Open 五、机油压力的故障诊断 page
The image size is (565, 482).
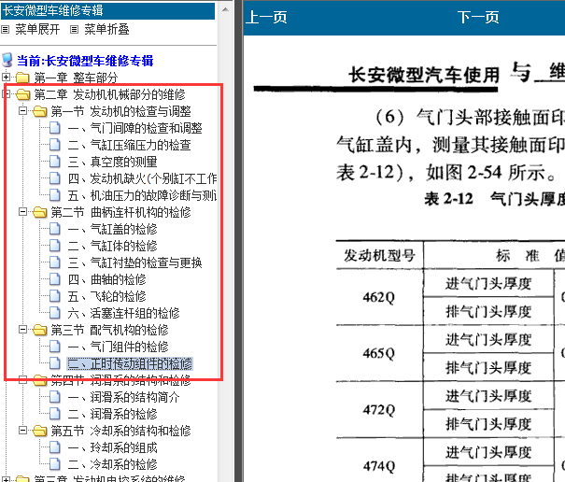(x=142, y=195)
